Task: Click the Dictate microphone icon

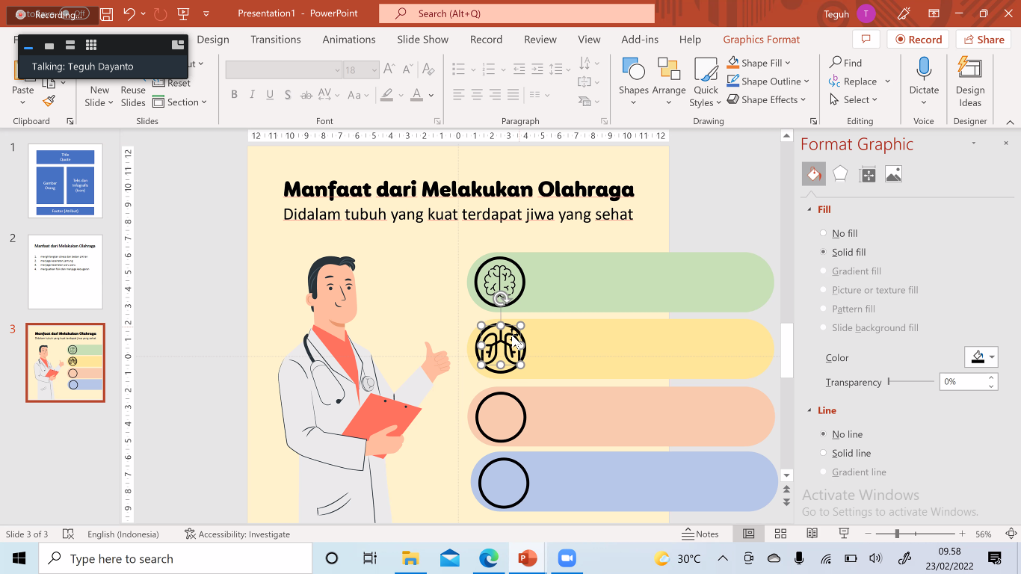Action: click(924, 69)
